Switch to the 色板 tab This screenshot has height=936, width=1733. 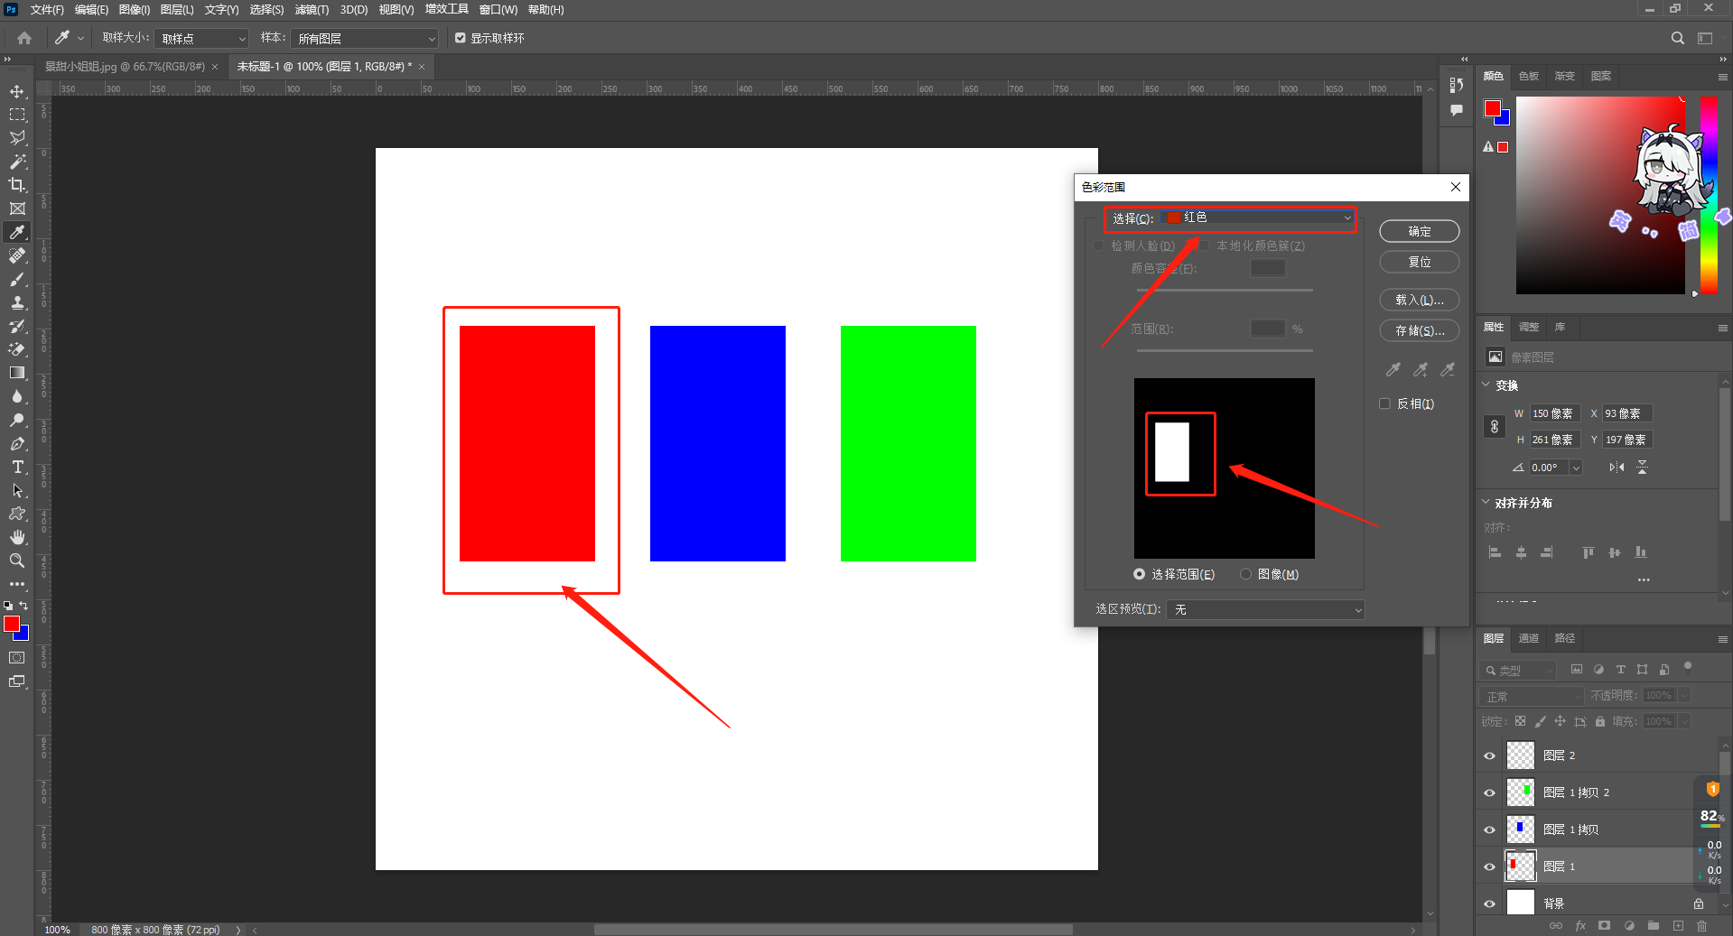(x=1529, y=77)
